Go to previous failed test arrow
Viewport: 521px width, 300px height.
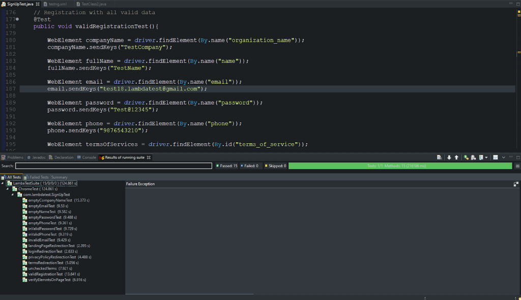coord(456,157)
